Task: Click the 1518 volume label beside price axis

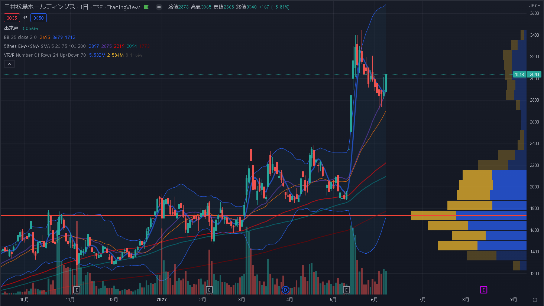Action: pyautogui.click(x=519, y=75)
